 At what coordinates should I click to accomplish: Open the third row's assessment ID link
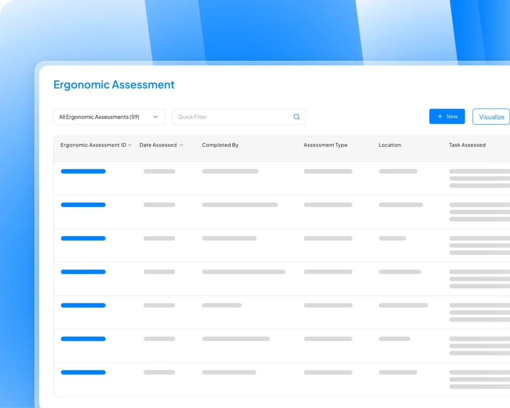pos(83,238)
